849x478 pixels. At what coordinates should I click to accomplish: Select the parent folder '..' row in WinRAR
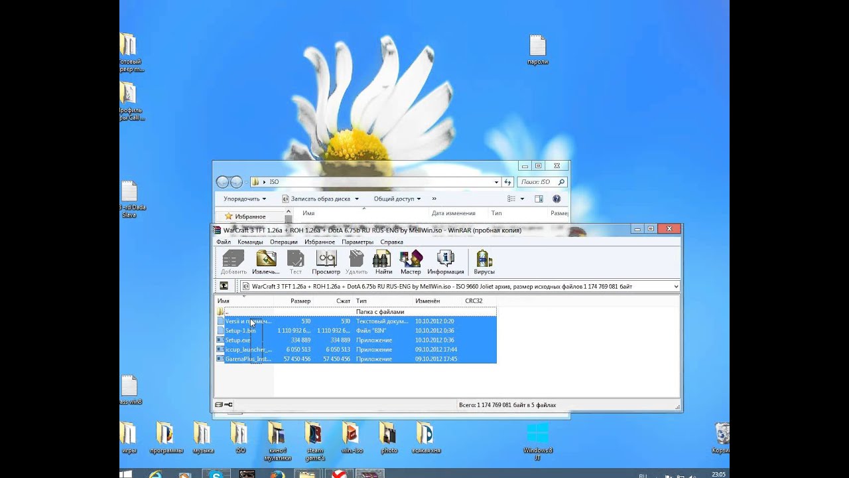356,311
